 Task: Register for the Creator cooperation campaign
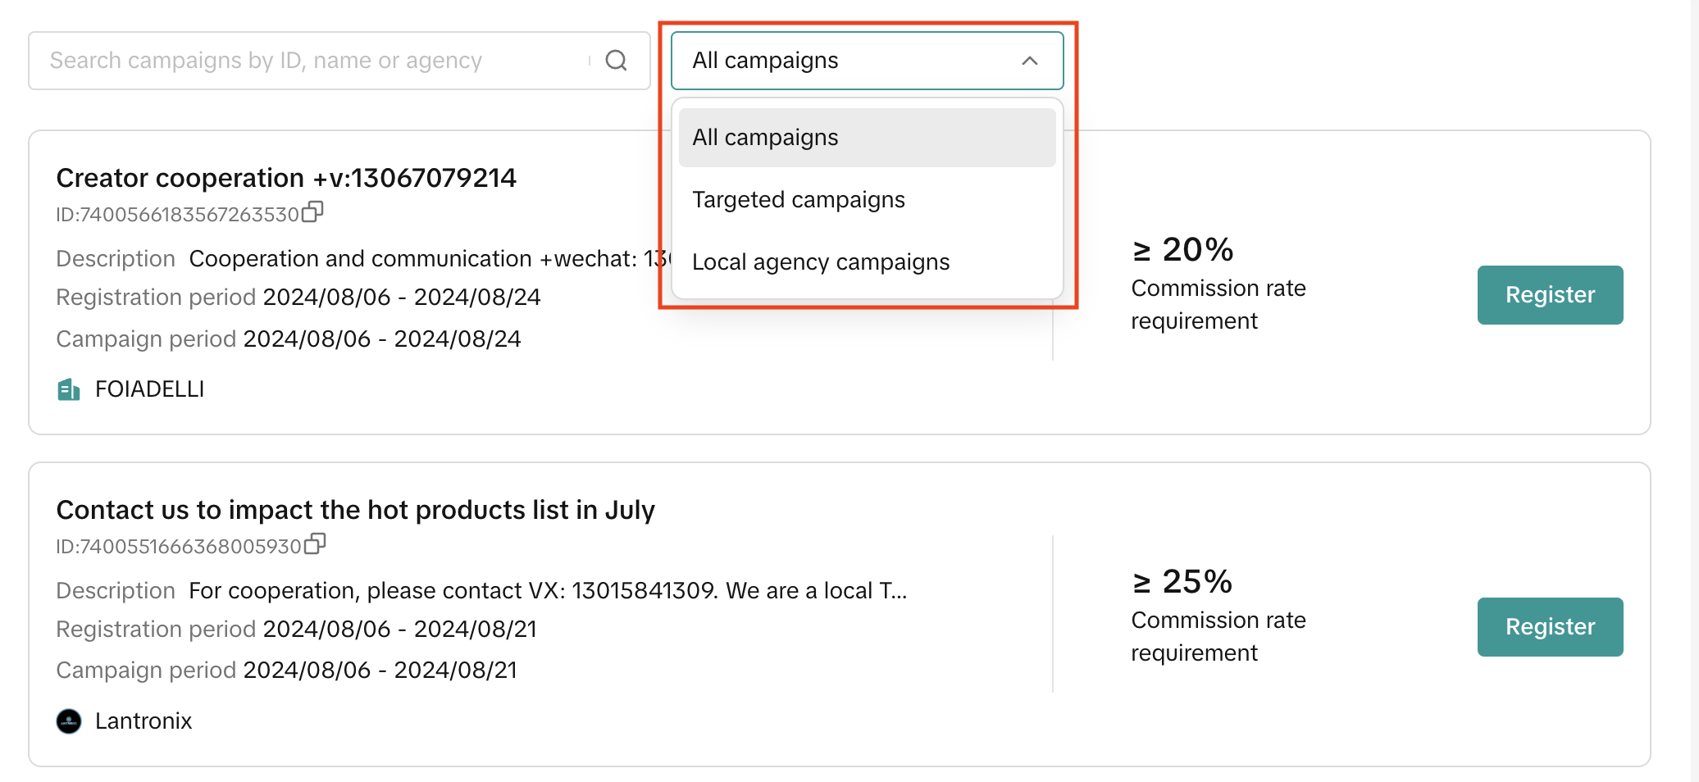tap(1550, 295)
